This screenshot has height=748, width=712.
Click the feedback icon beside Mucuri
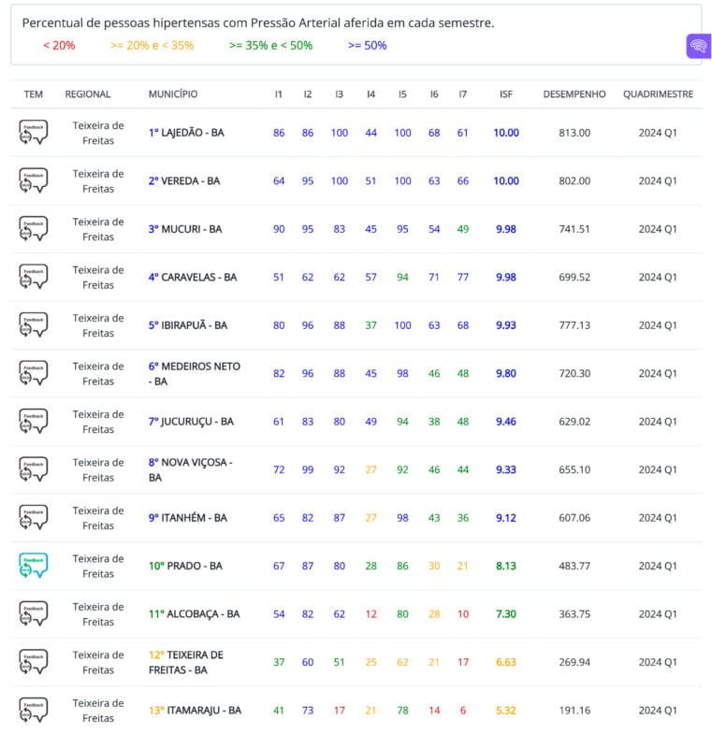(33, 229)
